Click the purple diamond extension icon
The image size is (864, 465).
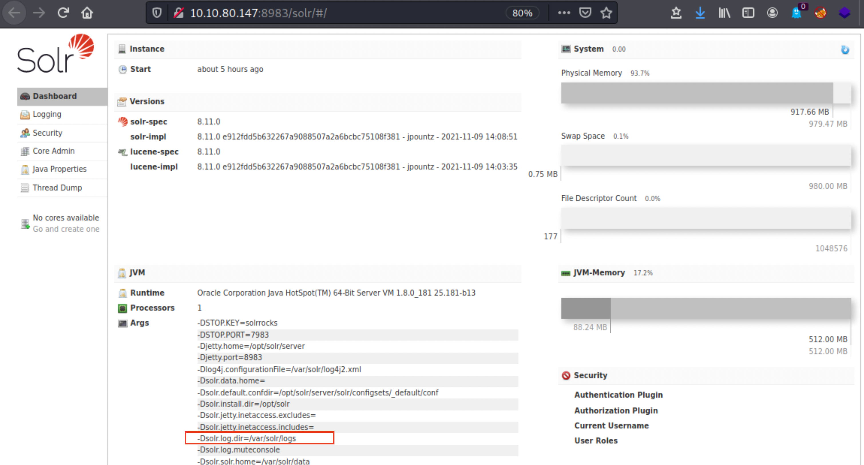[845, 13]
